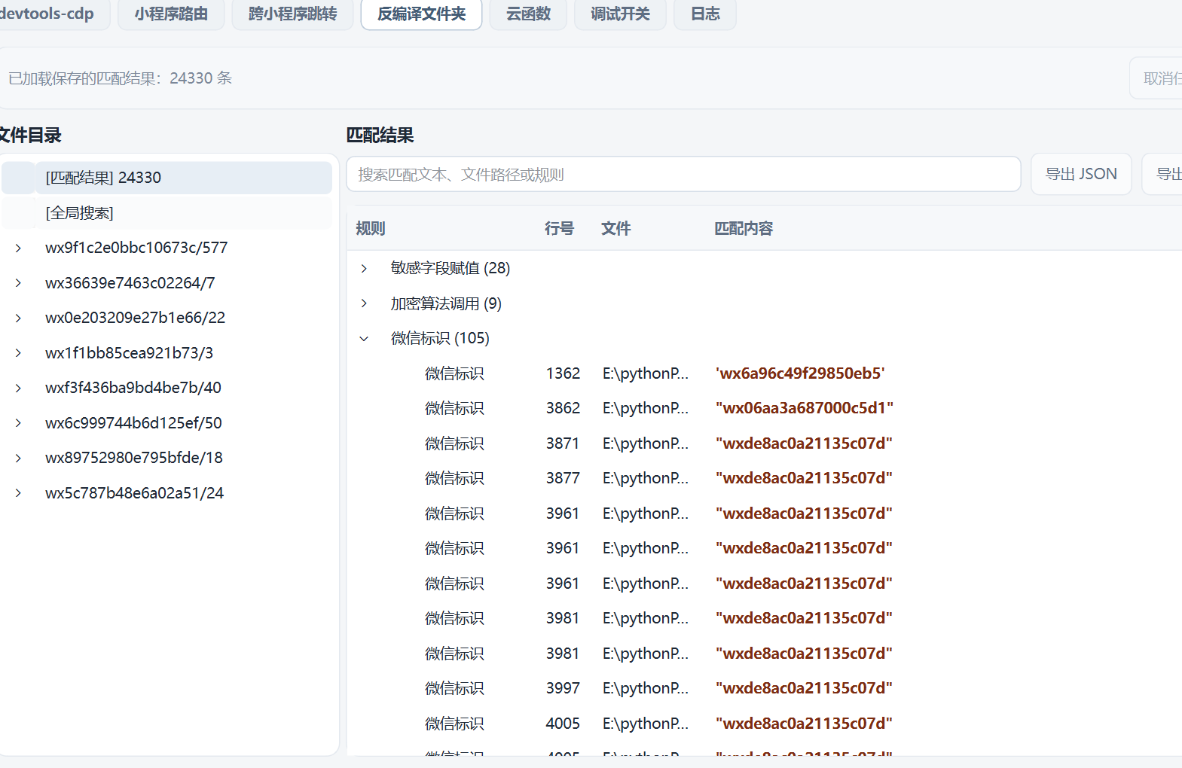Screen dimensions: 1182x768
Task: Click folder name wx36639e7463c02264/7
Action: (x=130, y=283)
